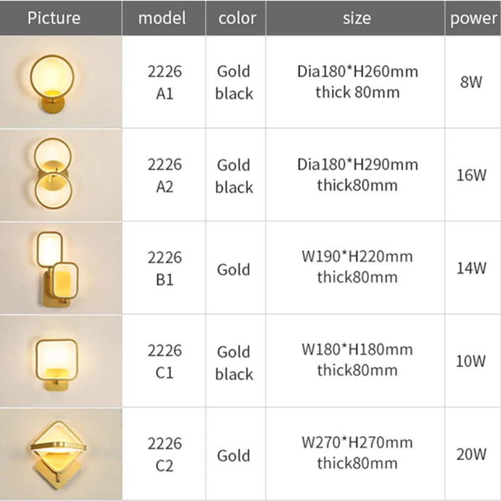Select the power column header

[x=473, y=18]
